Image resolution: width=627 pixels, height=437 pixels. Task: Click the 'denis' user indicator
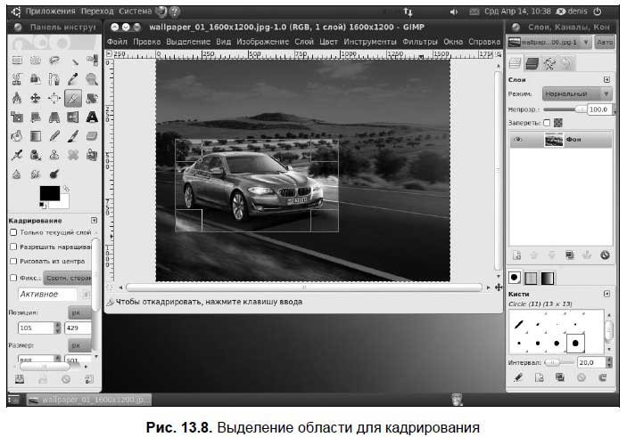[x=572, y=12]
